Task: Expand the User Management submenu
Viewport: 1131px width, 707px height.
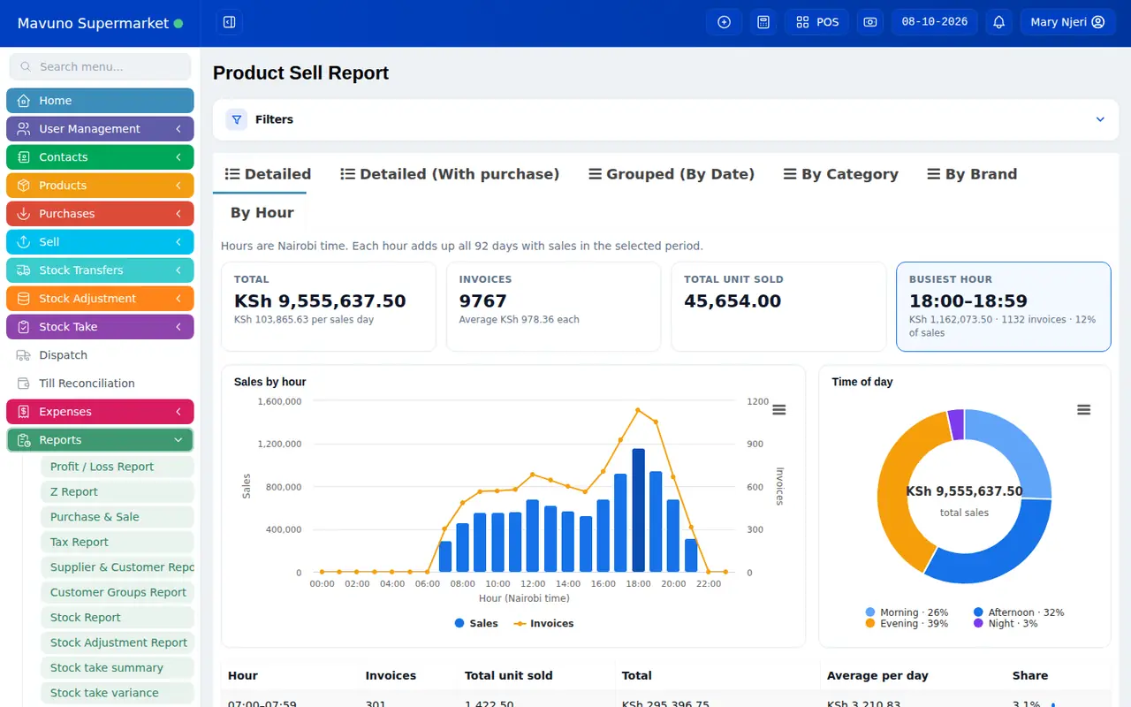Action: tap(100, 129)
